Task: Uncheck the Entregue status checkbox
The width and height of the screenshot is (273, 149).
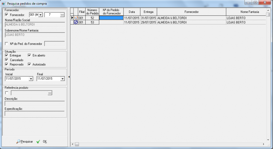Action: coord(7,55)
